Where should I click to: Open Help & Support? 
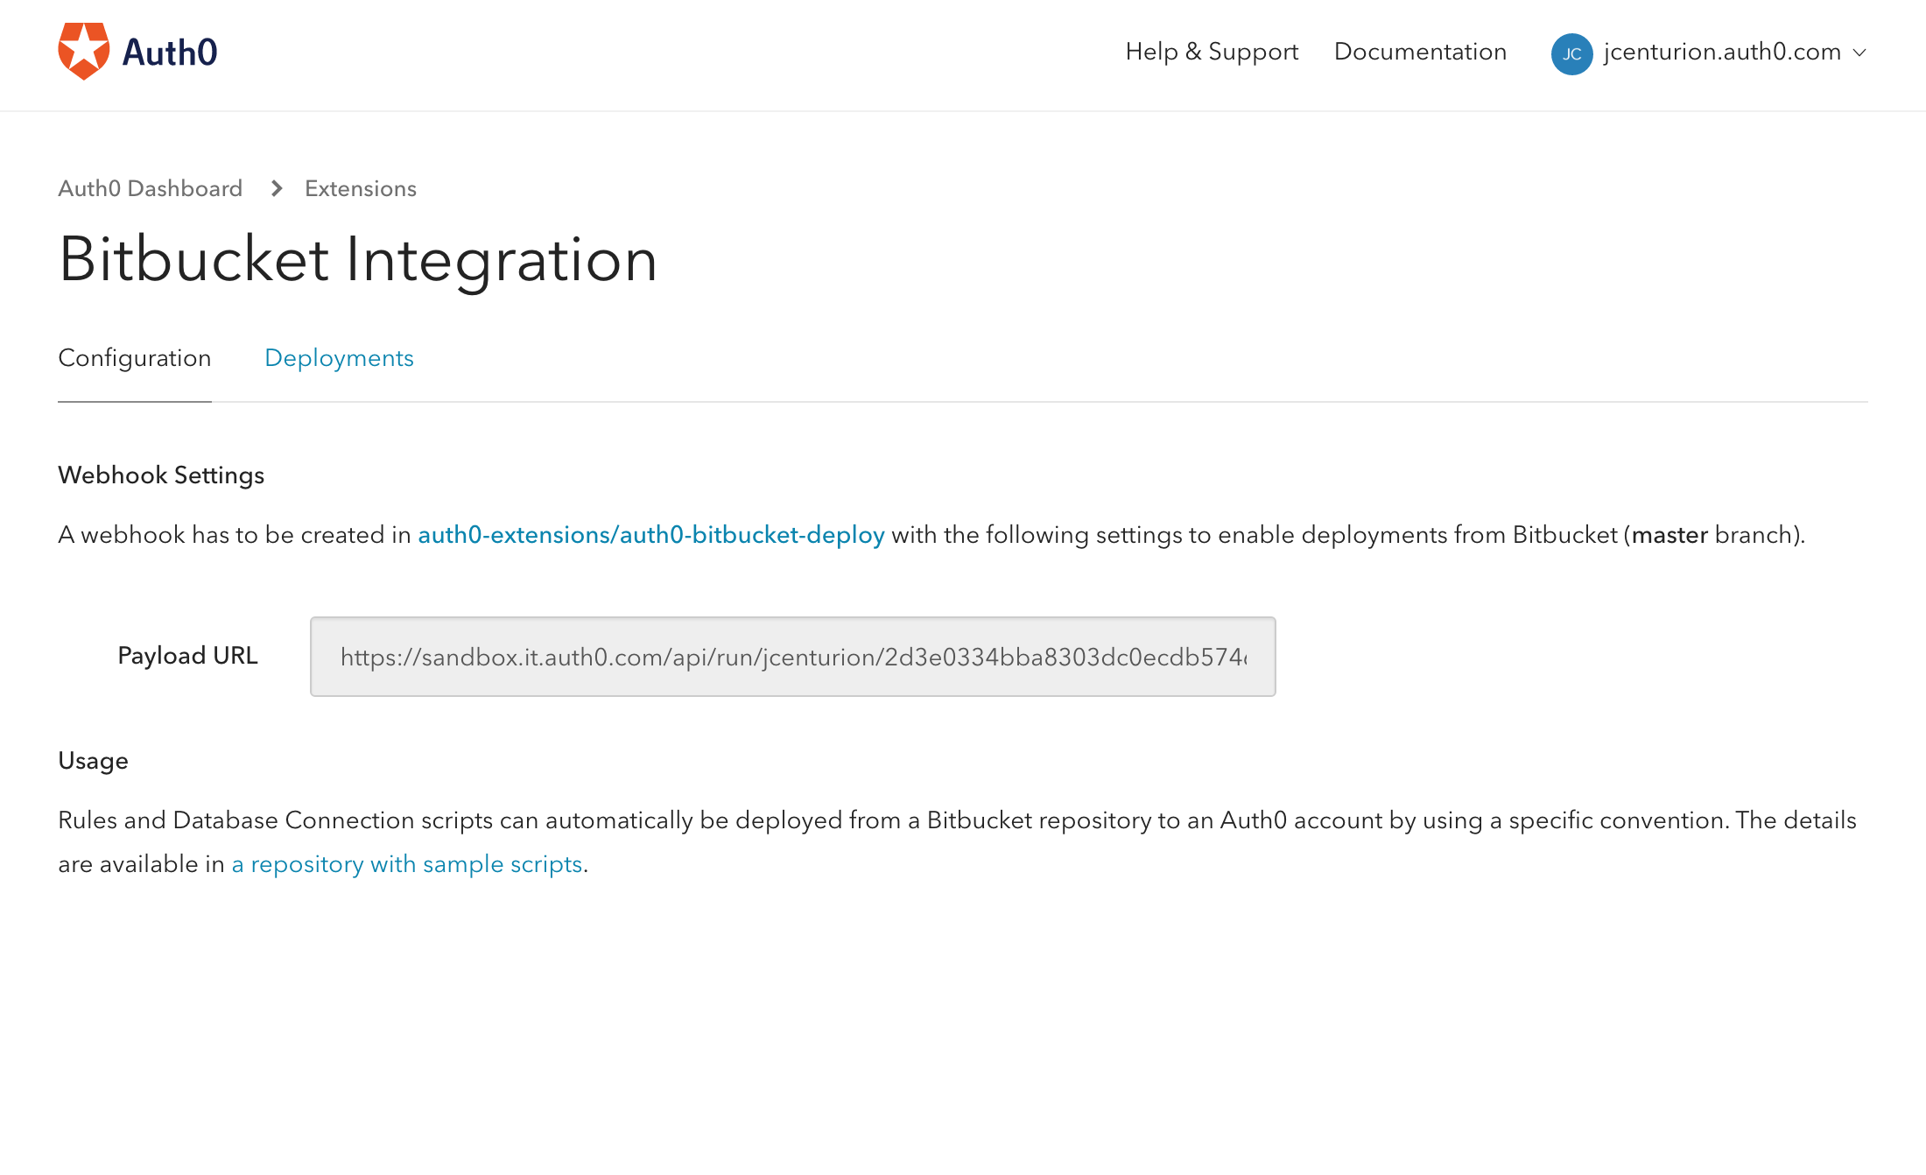[x=1212, y=52]
